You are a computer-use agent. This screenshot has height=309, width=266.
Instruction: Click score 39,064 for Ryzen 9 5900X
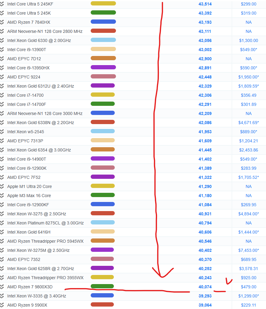click(205, 305)
